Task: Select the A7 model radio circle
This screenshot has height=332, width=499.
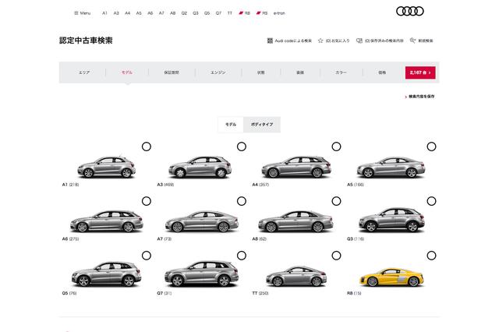Action: (x=242, y=201)
